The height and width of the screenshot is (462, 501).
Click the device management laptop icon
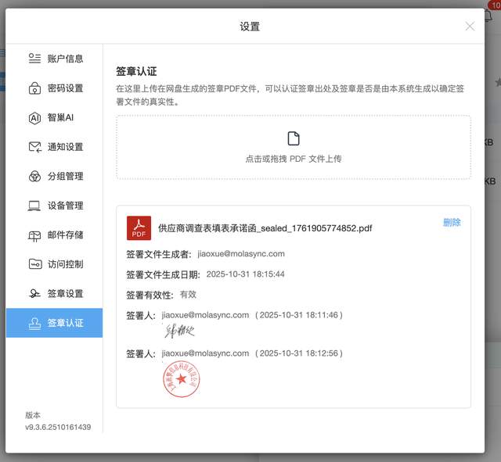pyautogui.click(x=34, y=206)
